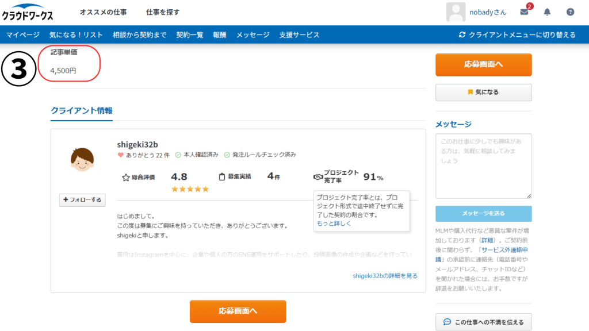Open 契約一覧 in the navigation bar

coord(190,34)
